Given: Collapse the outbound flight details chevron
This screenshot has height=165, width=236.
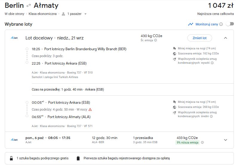Looking at the screenshot, I should 226,38.
